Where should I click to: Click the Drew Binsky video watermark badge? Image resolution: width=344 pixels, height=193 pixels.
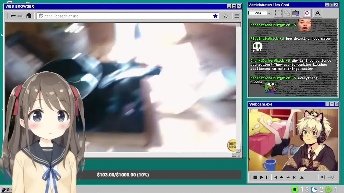[232, 145]
